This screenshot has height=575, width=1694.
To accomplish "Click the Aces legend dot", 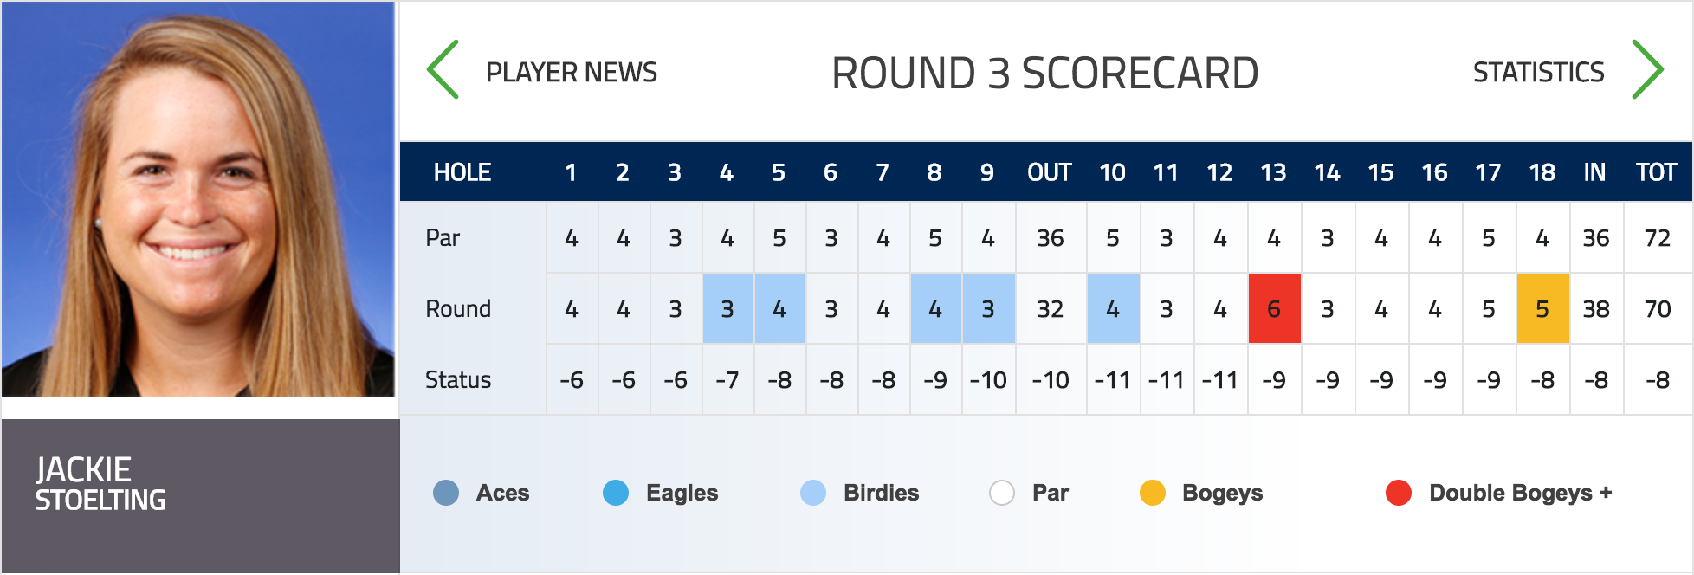I will point(446,493).
